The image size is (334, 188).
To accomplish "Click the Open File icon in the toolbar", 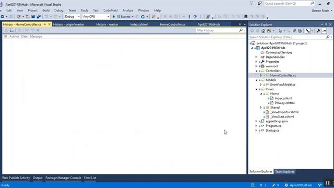I will (x=28, y=17).
